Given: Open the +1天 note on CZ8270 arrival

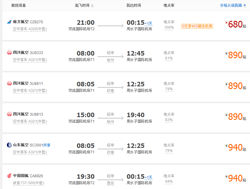Looking at the screenshot, I should pos(148,24).
